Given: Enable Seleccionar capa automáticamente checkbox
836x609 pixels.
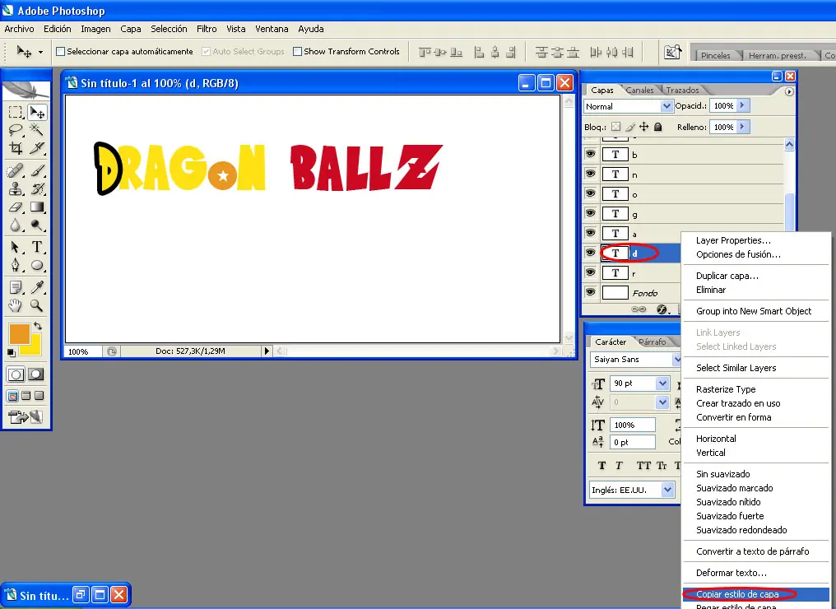Looking at the screenshot, I should point(60,52).
